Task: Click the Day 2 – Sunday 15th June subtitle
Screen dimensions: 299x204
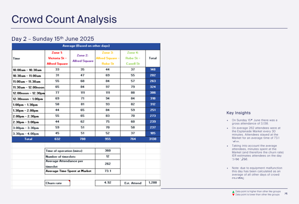Action: [x=53, y=39]
